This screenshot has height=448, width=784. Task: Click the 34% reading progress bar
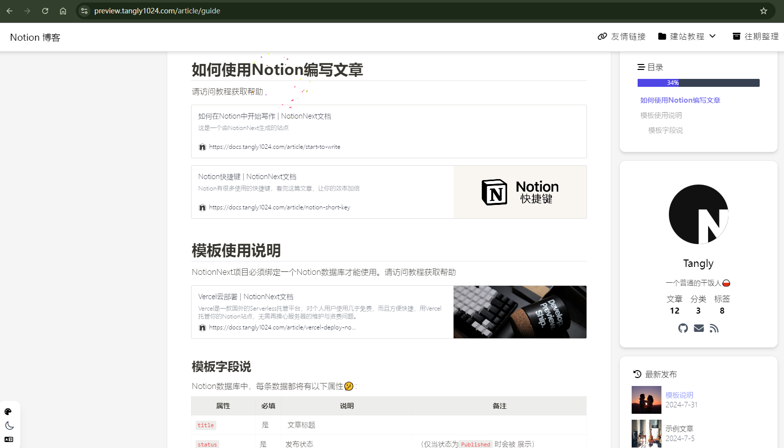[698, 83]
